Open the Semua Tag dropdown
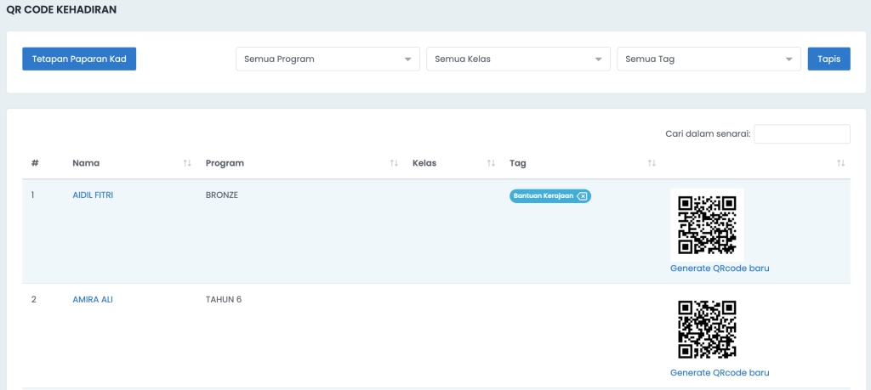The image size is (871, 390). click(709, 59)
